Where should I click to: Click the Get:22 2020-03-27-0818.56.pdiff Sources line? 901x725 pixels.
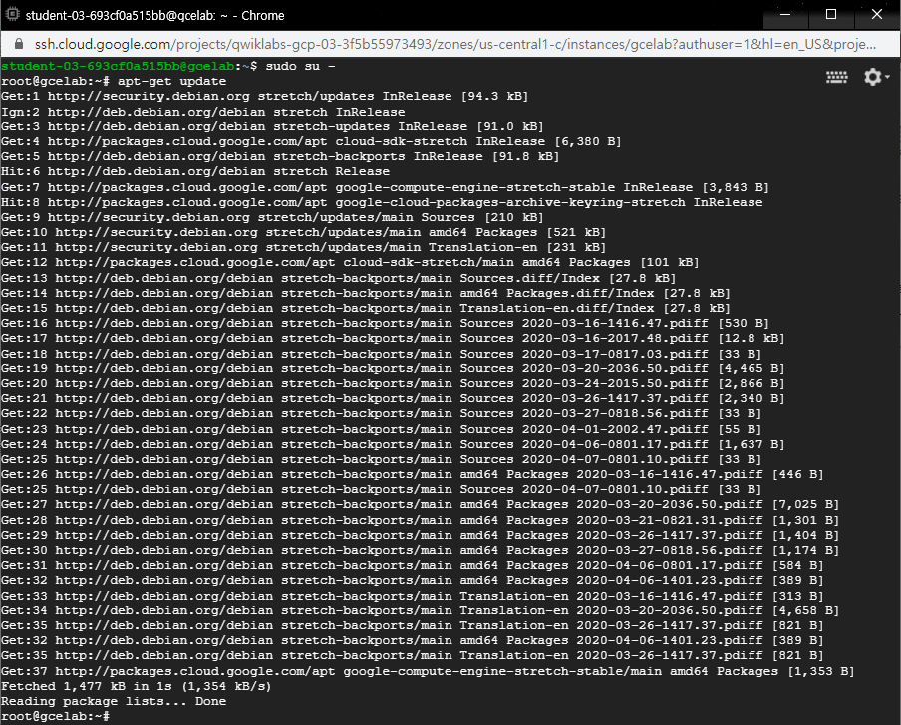381,413
